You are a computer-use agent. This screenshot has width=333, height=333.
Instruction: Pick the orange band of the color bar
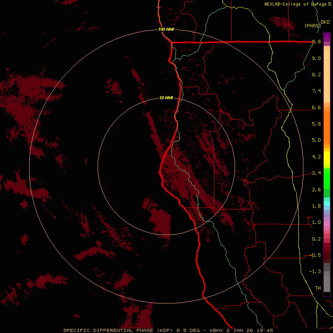coord(327,128)
